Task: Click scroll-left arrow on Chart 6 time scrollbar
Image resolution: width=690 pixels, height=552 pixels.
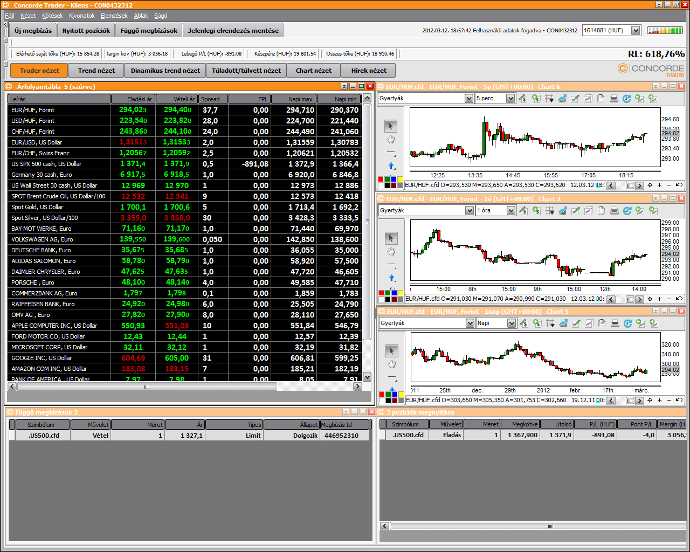Action: point(611,185)
